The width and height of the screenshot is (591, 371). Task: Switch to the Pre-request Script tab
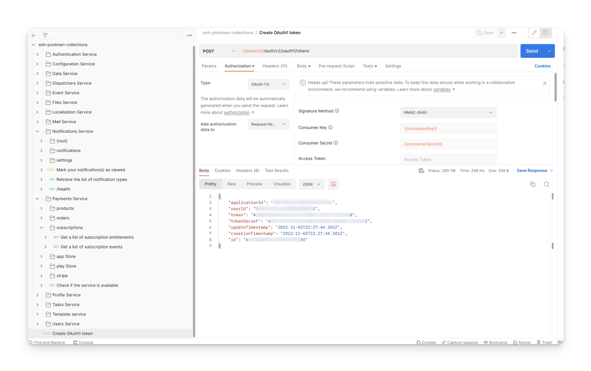pos(336,66)
